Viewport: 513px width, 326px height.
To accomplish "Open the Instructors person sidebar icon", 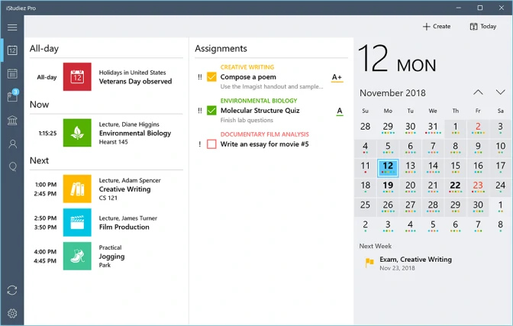I will click(12, 144).
